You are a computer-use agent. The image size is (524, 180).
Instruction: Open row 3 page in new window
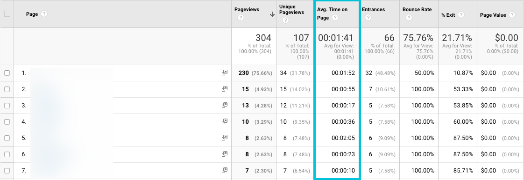225,106
